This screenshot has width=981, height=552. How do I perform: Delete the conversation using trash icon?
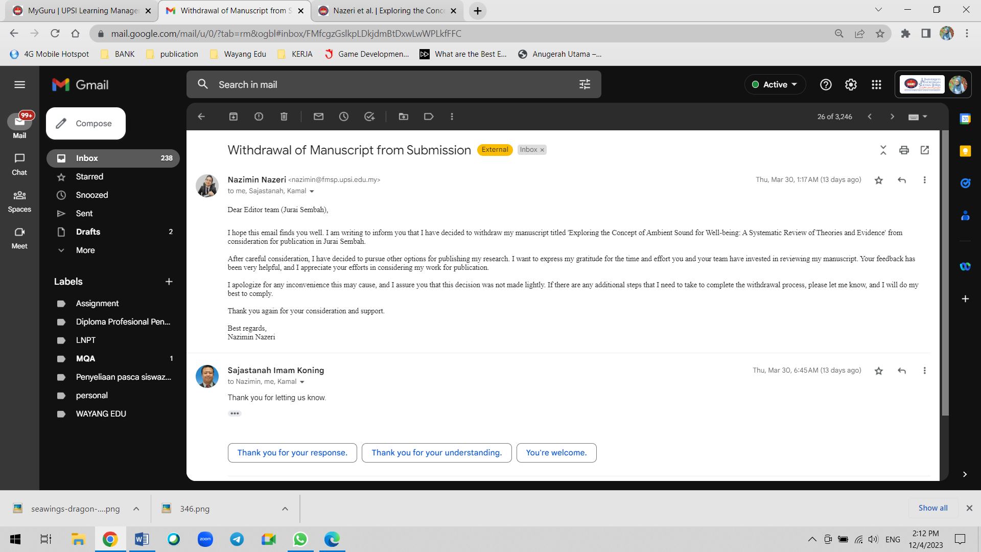pyautogui.click(x=284, y=117)
